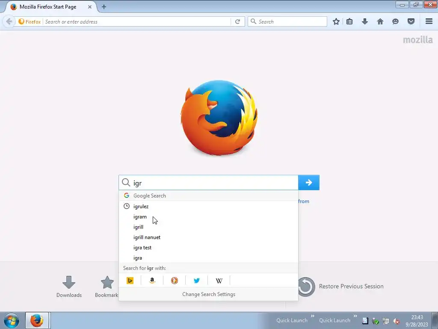Click the address bar field
This screenshot has height=329, width=438.
[x=137, y=21]
